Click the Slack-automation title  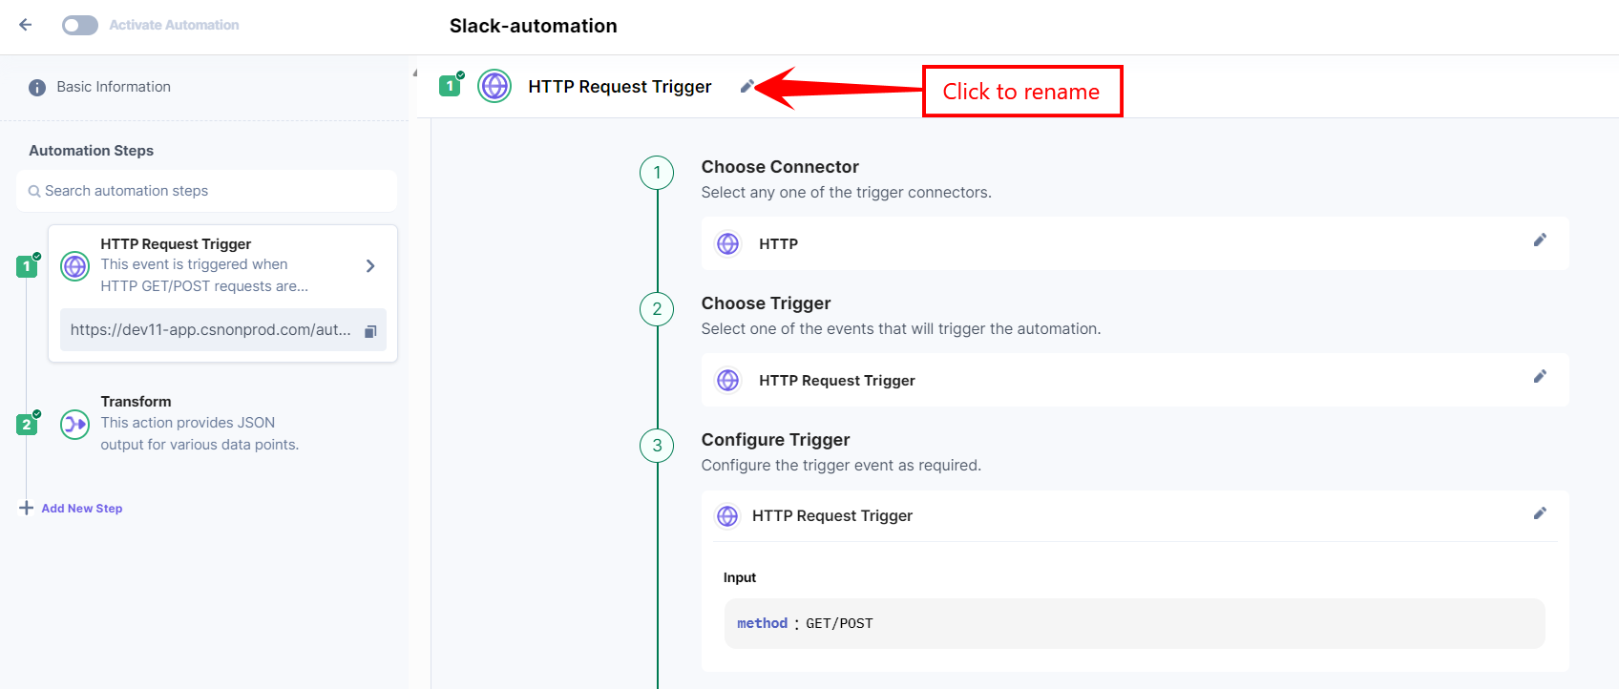point(533,26)
